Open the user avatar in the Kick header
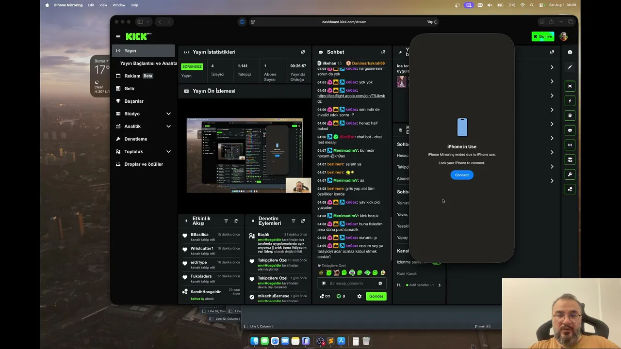621x349 pixels. 563,36
